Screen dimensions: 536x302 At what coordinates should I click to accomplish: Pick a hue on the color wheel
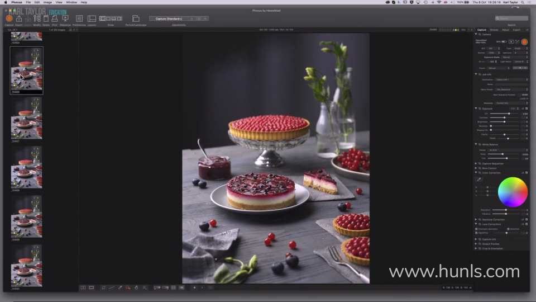coord(513,192)
